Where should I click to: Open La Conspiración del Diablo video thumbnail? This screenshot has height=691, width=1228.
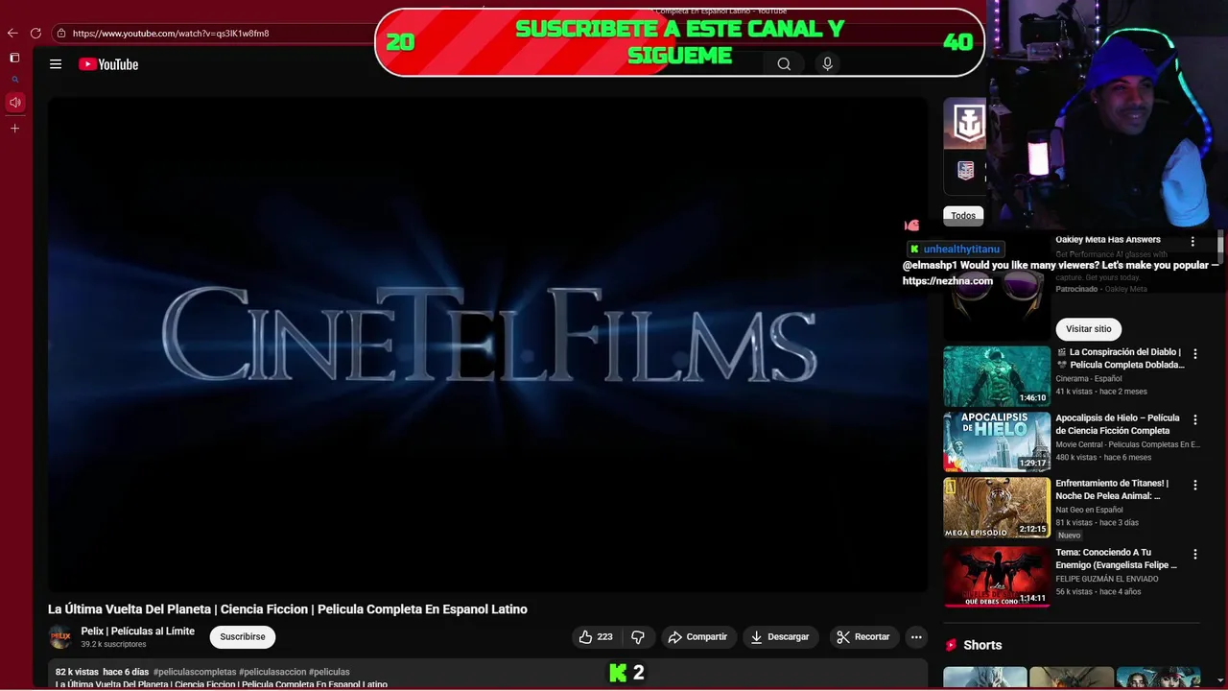pyautogui.click(x=997, y=376)
